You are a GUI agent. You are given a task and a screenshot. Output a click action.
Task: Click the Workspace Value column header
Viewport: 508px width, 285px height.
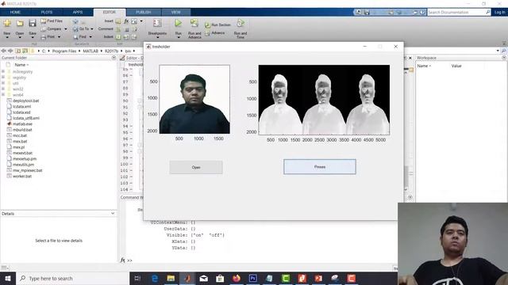(456, 66)
